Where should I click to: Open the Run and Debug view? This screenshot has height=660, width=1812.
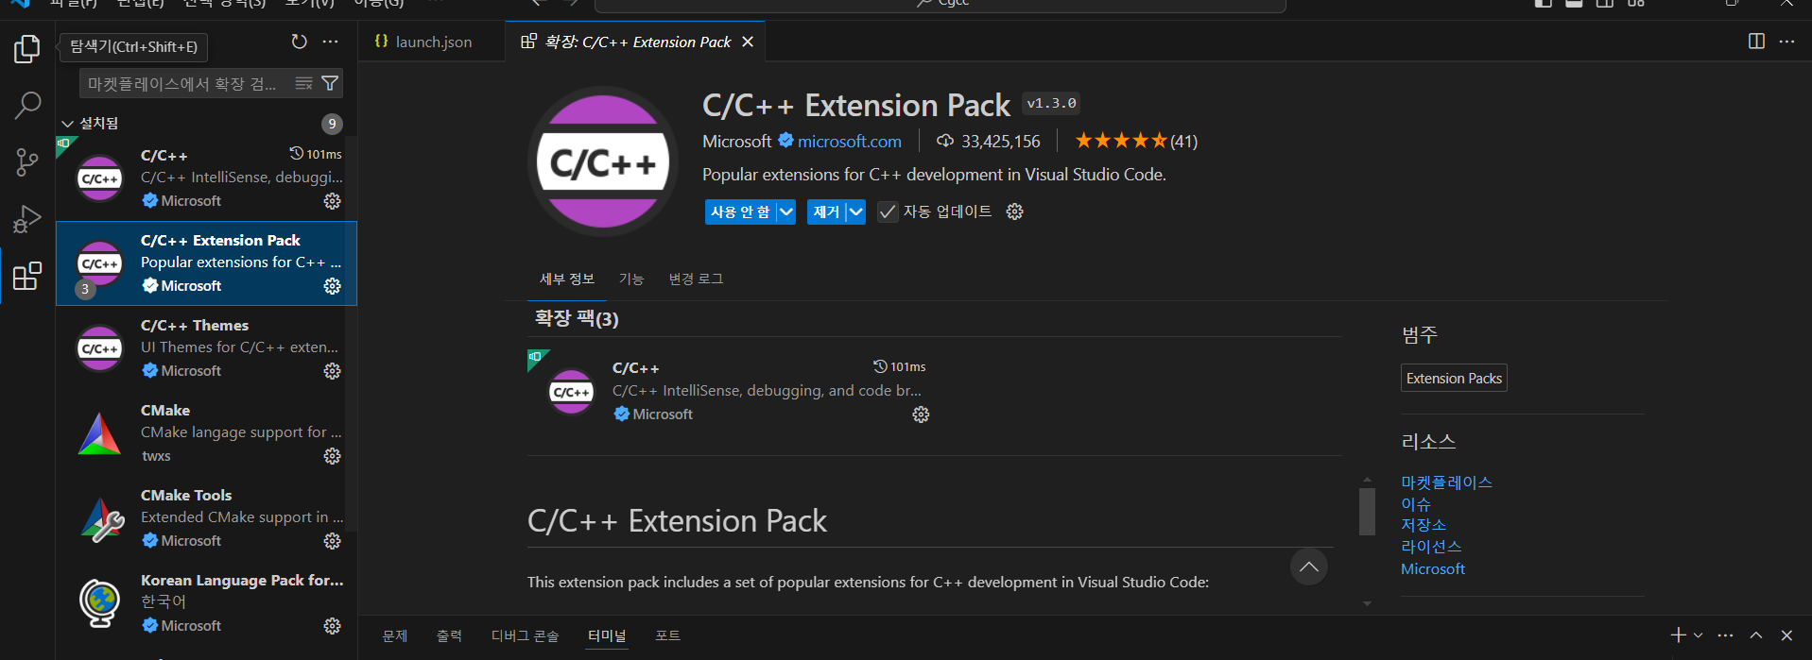click(27, 219)
